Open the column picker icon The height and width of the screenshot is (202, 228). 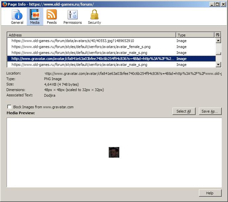(218, 35)
